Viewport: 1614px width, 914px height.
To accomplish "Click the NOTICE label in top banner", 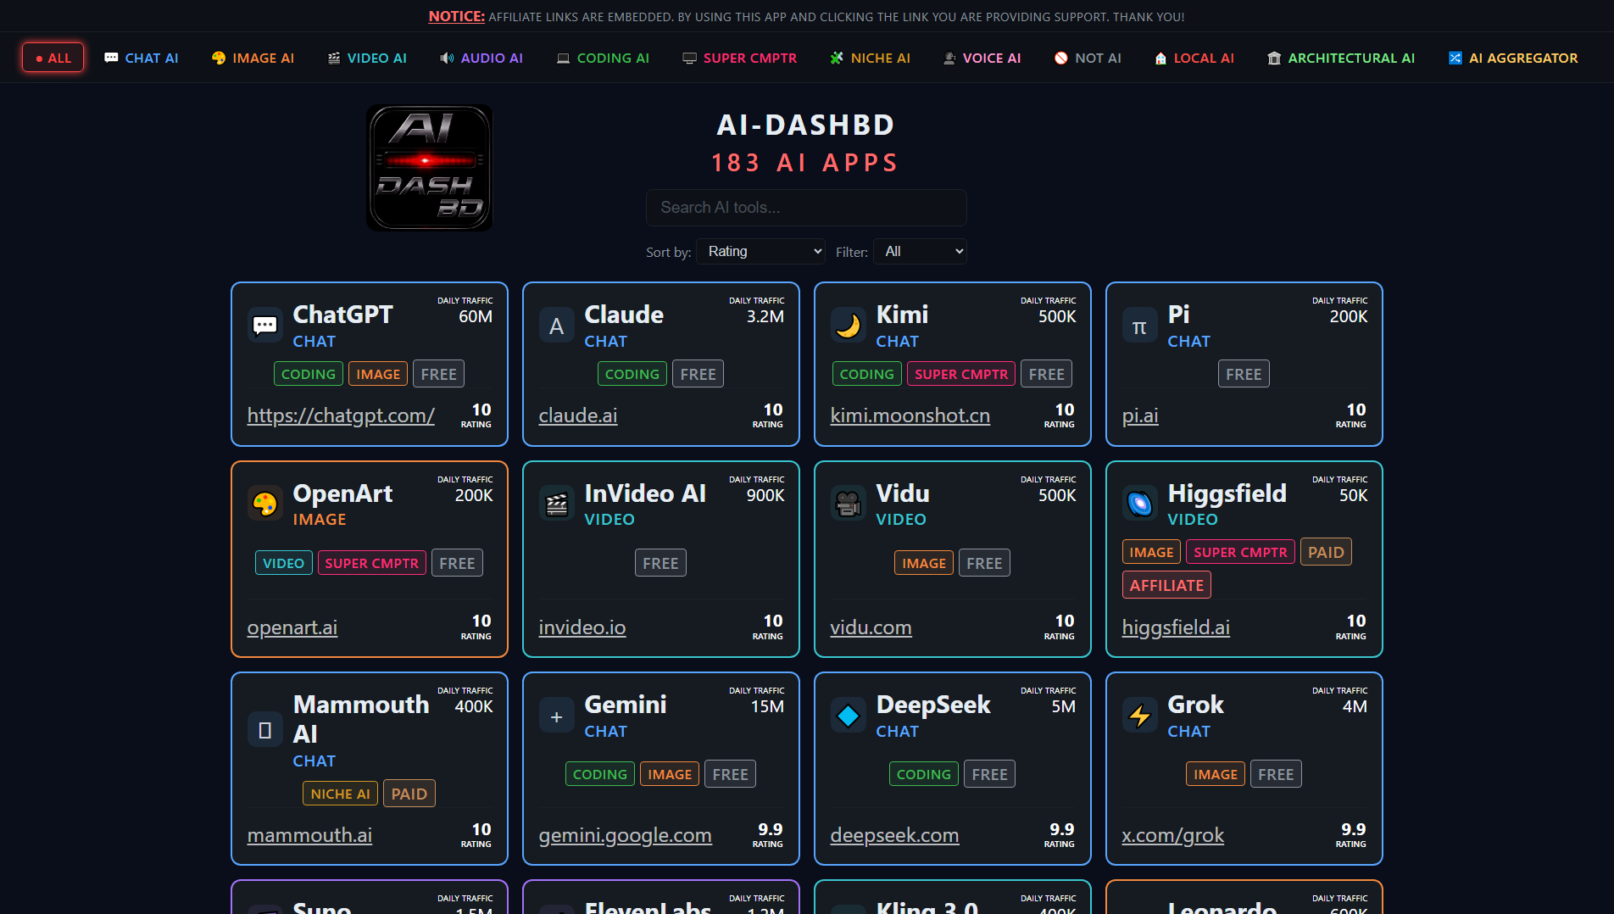I will coord(457,16).
